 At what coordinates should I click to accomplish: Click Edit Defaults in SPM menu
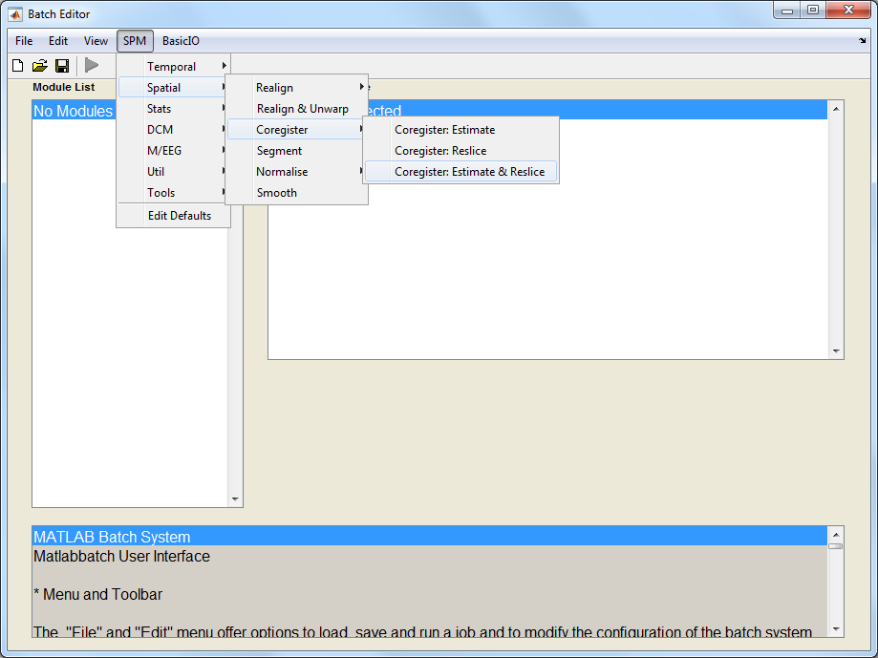pyautogui.click(x=179, y=216)
